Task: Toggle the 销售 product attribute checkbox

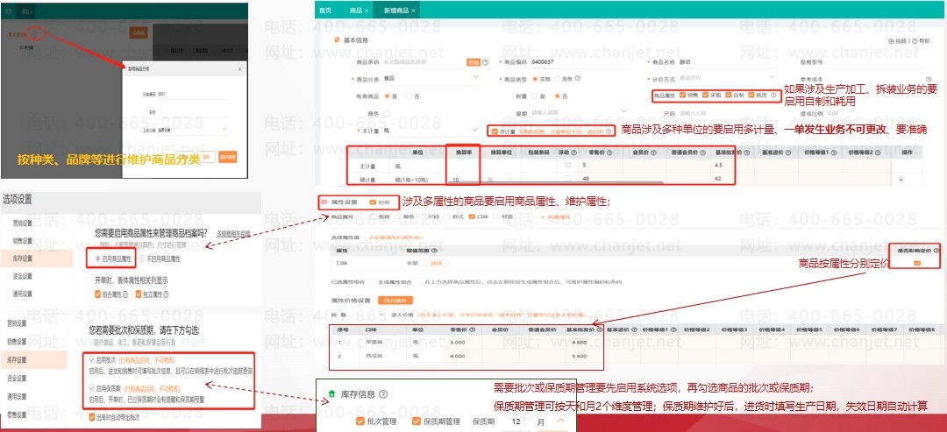Action: tap(682, 95)
